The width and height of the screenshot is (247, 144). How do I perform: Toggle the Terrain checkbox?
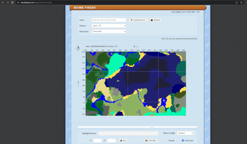point(167,140)
